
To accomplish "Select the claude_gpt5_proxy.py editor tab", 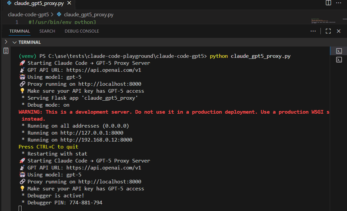I will [x=39, y=3].
